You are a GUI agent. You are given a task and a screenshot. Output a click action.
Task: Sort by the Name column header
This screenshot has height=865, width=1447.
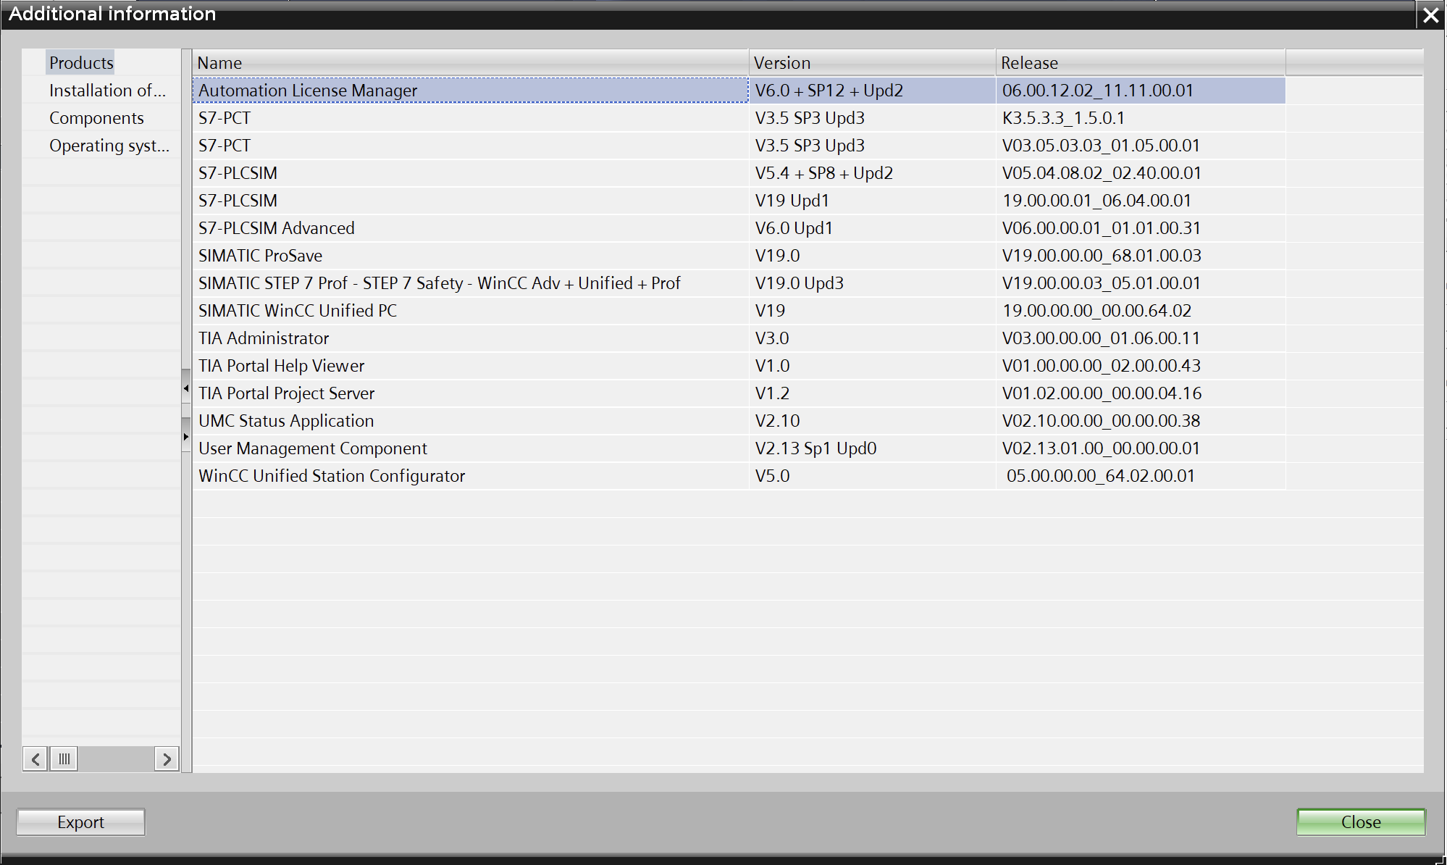(x=469, y=63)
